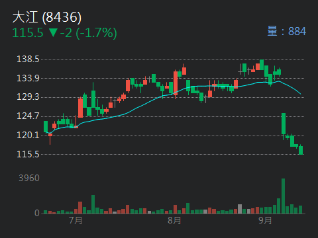Screen dimensions: 318x238
Task: Click the 129.3 price axis label
Action: tap(28, 97)
